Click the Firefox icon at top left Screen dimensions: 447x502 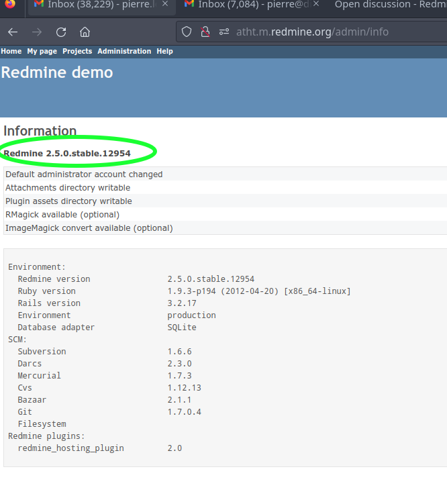point(10,5)
